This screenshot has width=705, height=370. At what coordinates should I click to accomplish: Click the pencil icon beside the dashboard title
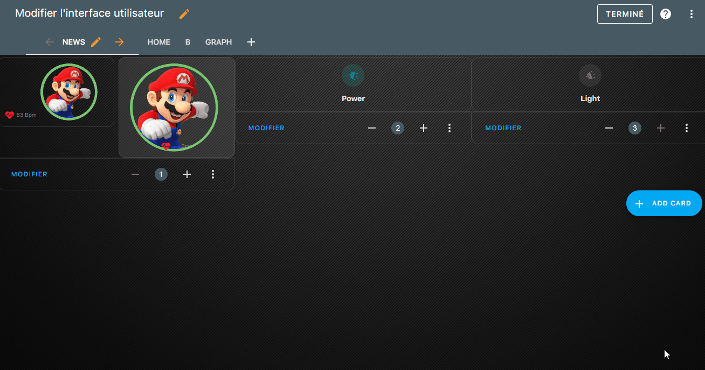pos(184,14)
